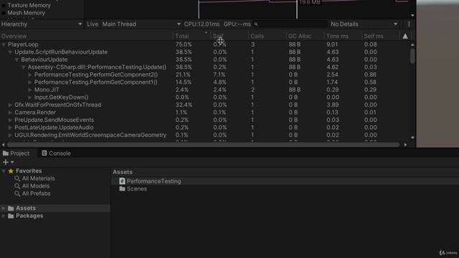Click the horizontal scrollbar thumb

point(203,145)
